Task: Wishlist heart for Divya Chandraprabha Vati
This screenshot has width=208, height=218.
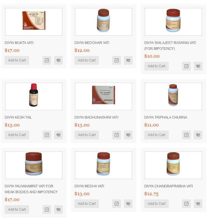Action: [198, 204]
